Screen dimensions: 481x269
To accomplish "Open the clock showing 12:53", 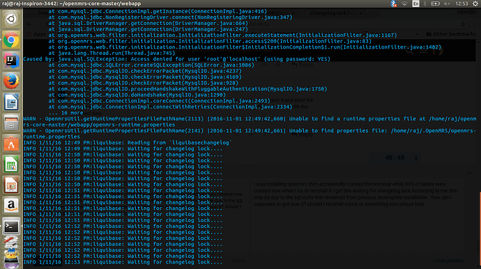I will 461,3.
